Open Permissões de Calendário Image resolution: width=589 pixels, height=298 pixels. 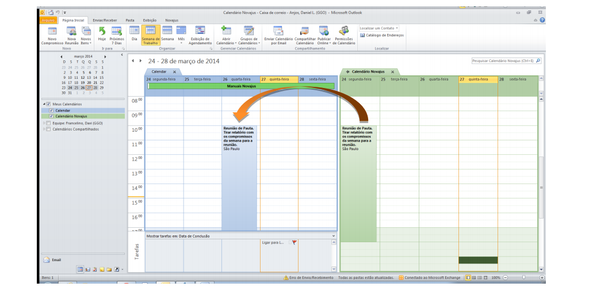pos(344,36)
